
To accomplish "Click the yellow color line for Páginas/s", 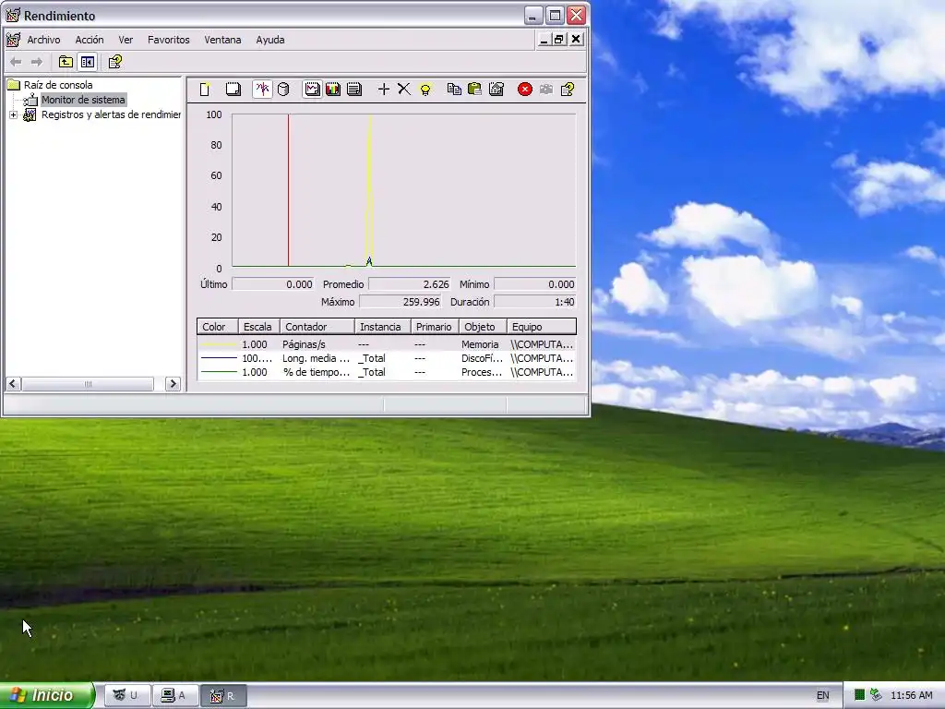I will coord(218,345).
